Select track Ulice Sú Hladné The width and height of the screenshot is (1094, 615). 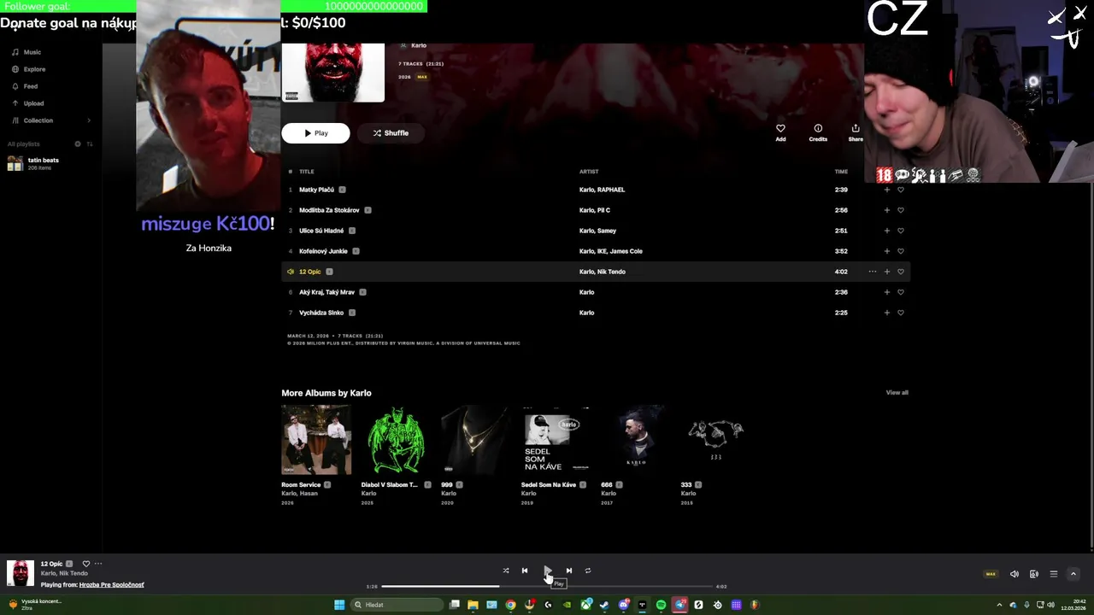click(x=321, y=231)
